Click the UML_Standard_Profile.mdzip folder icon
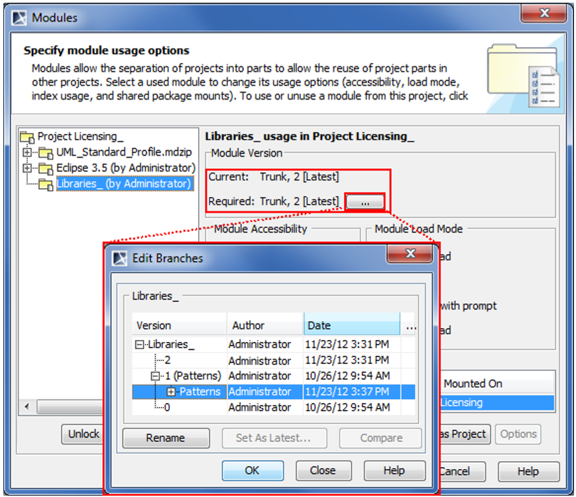576x497 pixels. point(46,152)
